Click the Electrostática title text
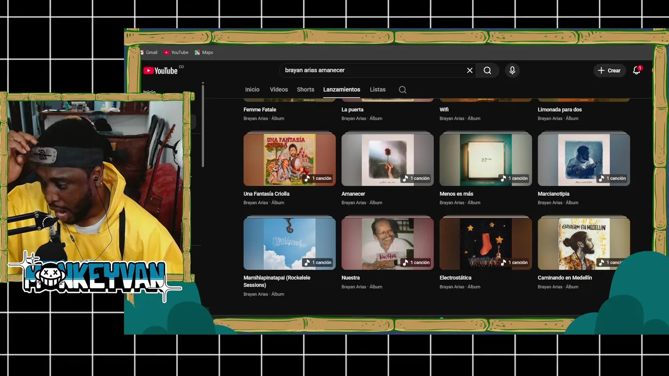The image size is (669, 376). [455, 278]
